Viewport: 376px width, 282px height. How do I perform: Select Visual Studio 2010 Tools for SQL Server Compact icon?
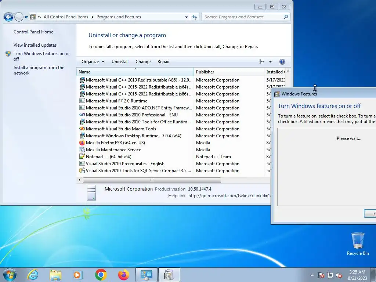(x=82, y=170)
